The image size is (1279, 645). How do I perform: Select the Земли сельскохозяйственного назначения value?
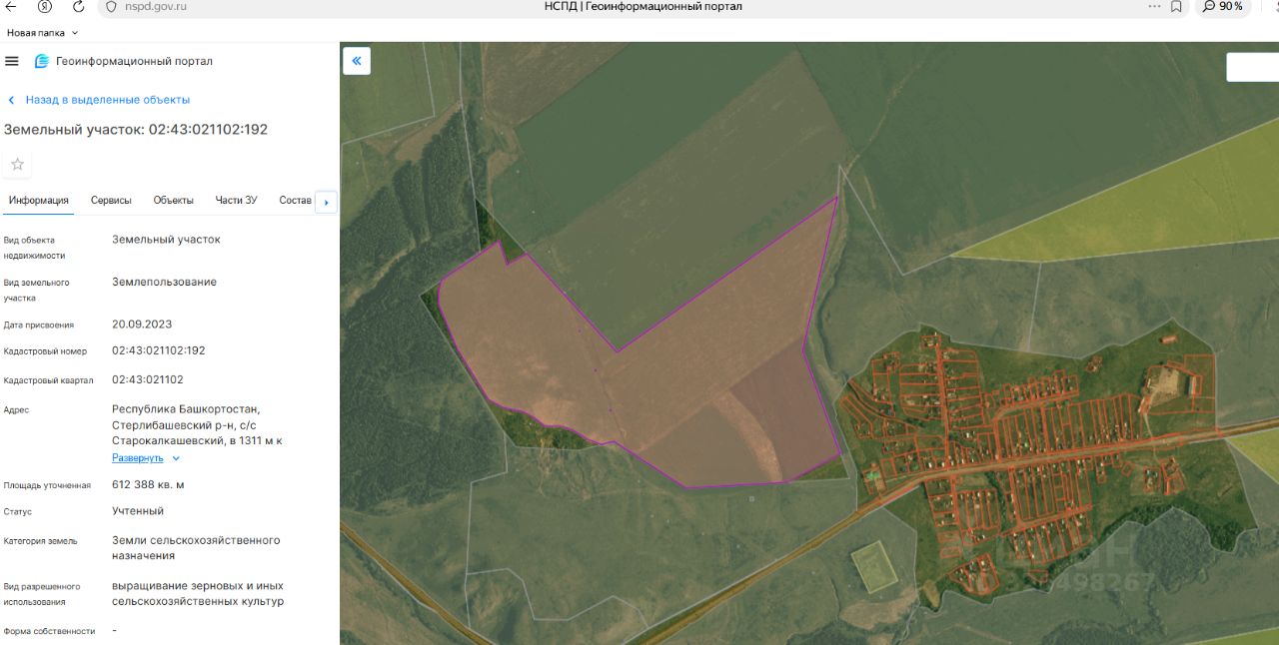[x=196, y=548]
